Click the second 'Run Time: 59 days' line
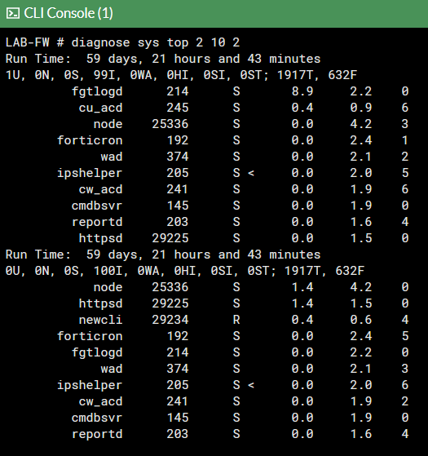The image size is (428, 456). coord(163,255)
